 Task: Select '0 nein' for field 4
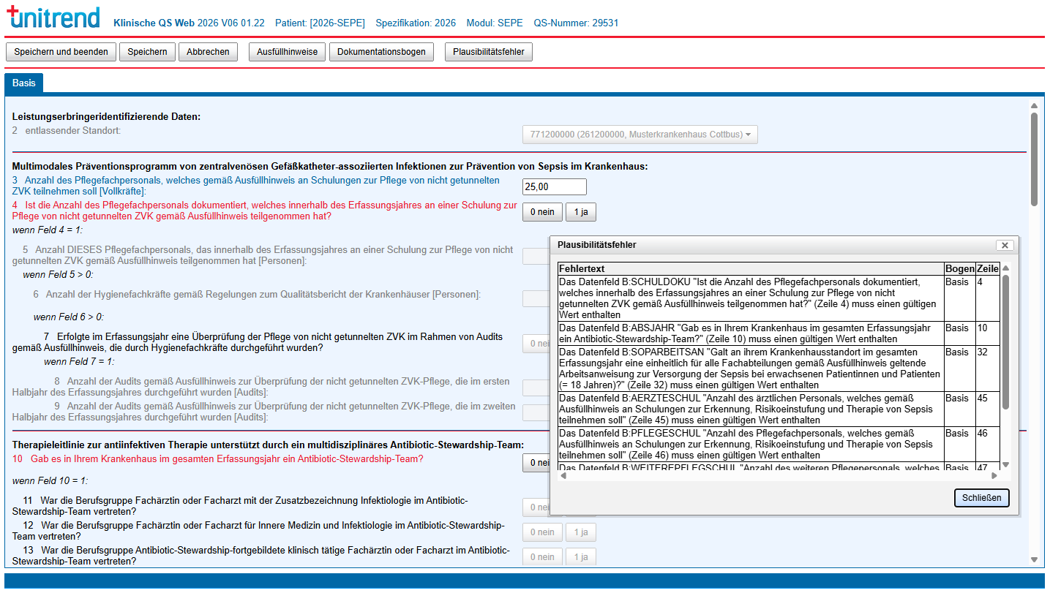tap(542, 212)
